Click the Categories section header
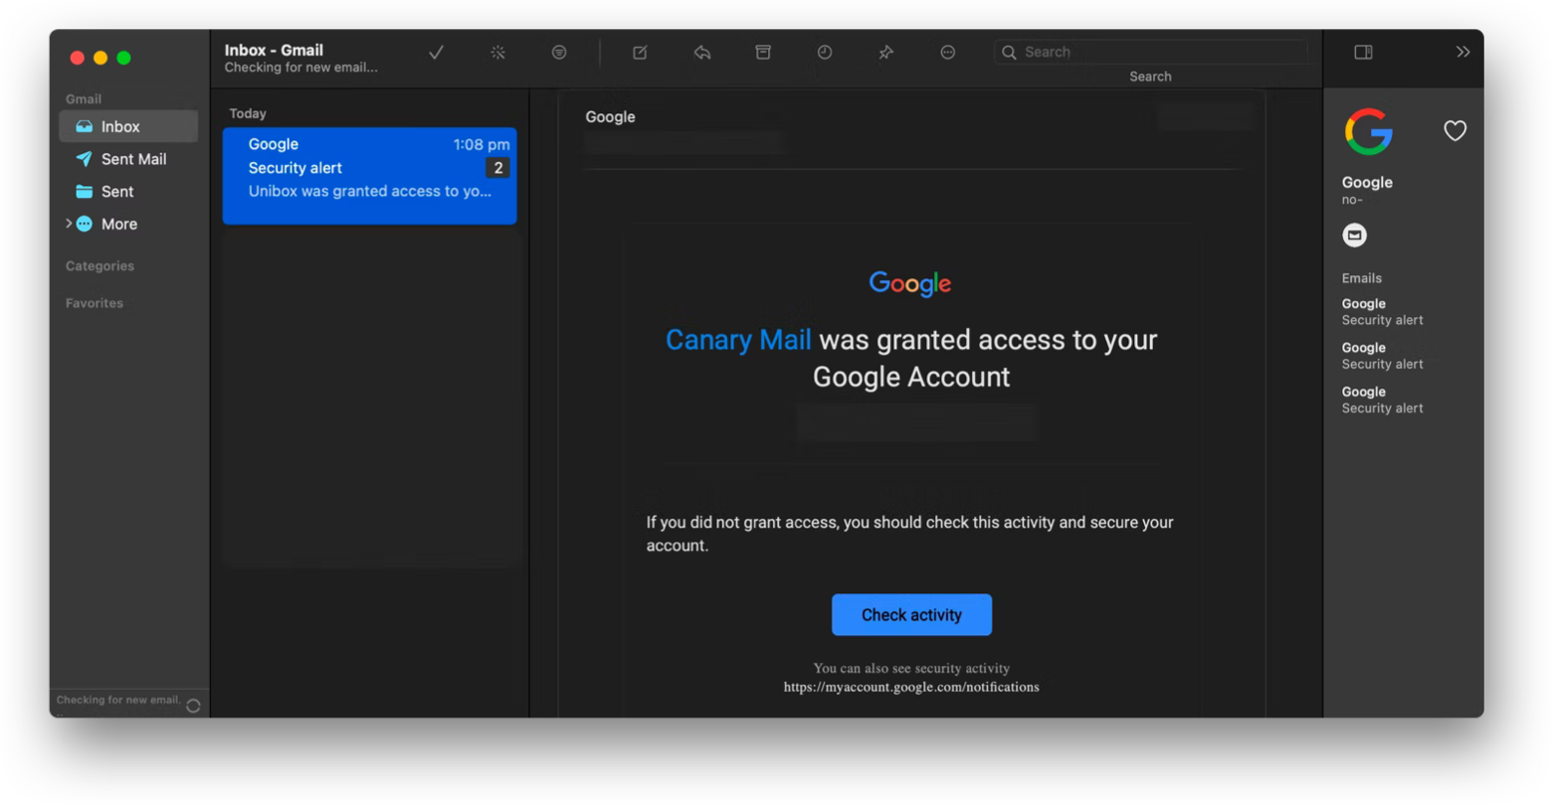Image resolution: width=1552 pixels, height=805 pixels. point(99,266)
